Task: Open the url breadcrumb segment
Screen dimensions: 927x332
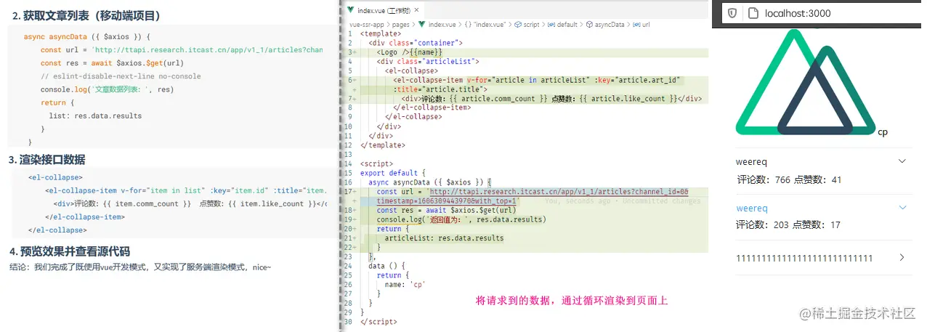Action: click(646, 24)
